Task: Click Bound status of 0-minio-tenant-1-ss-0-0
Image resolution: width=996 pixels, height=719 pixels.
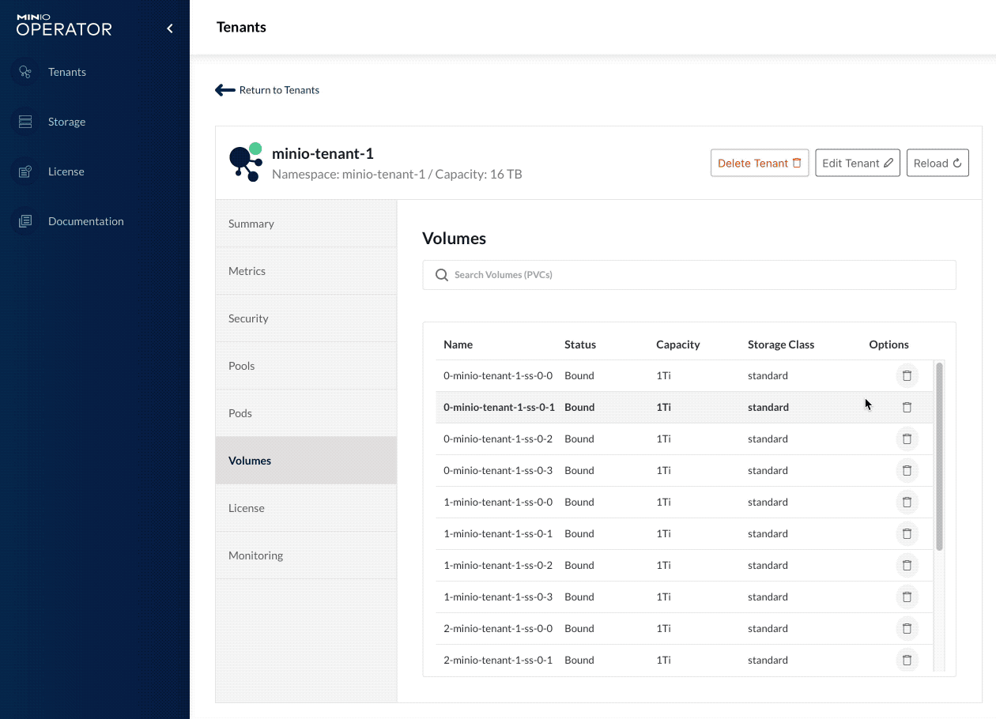Action: click(579, 376)
